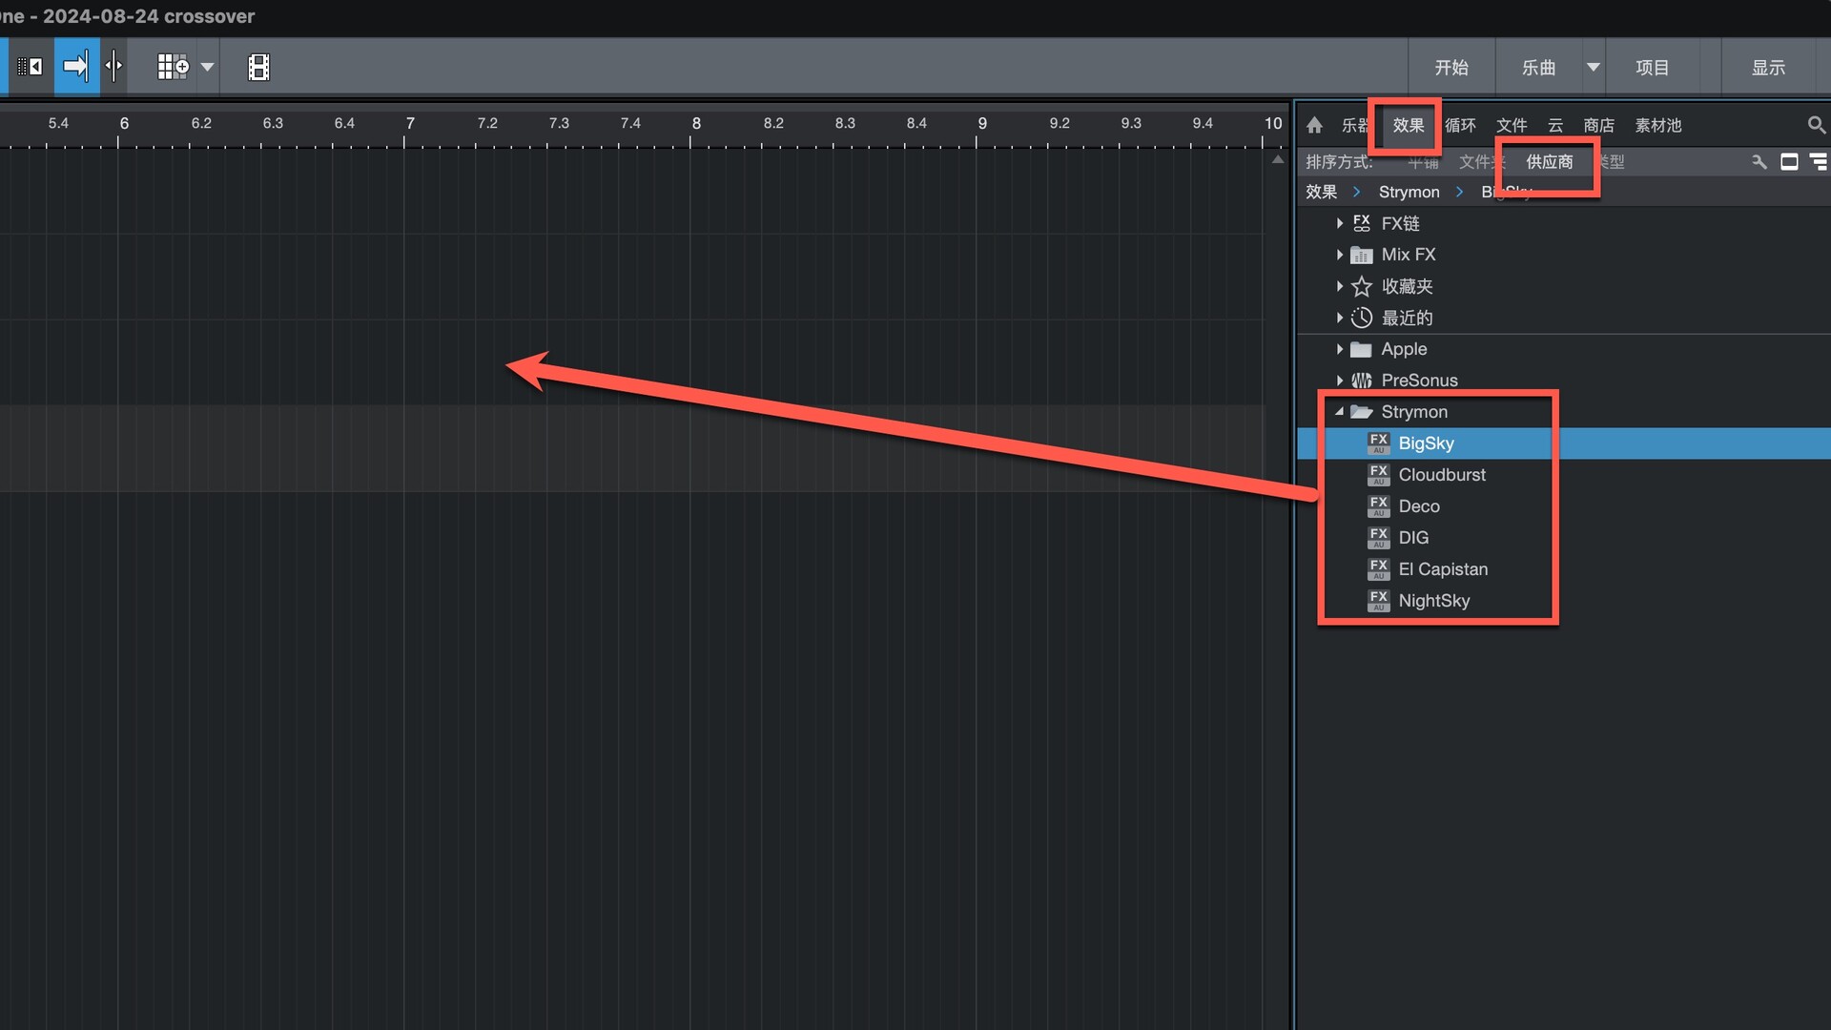
Task: Open the dropdown arrow beside the grid icon
Action: point(207,68)
